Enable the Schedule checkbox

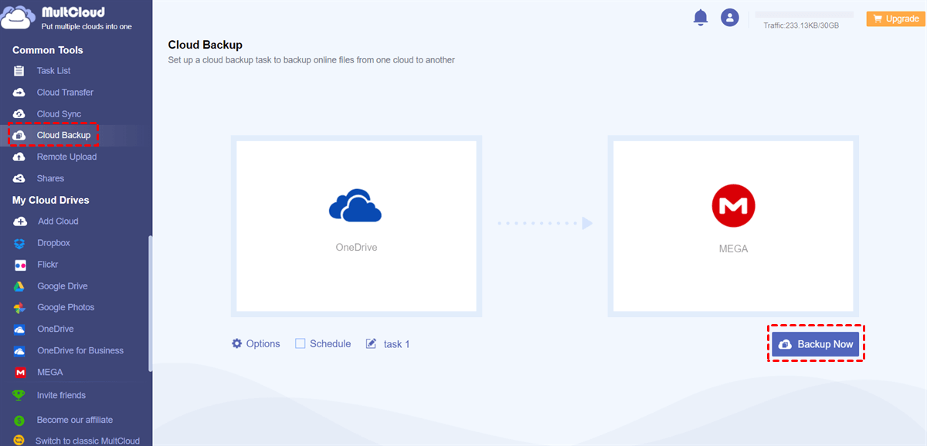(301, 343)
